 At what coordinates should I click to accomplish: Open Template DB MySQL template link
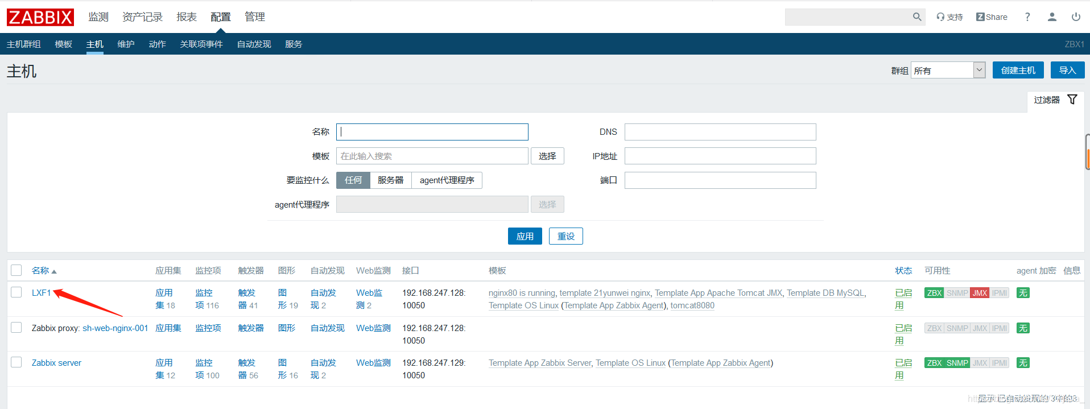tap(825, 293)
